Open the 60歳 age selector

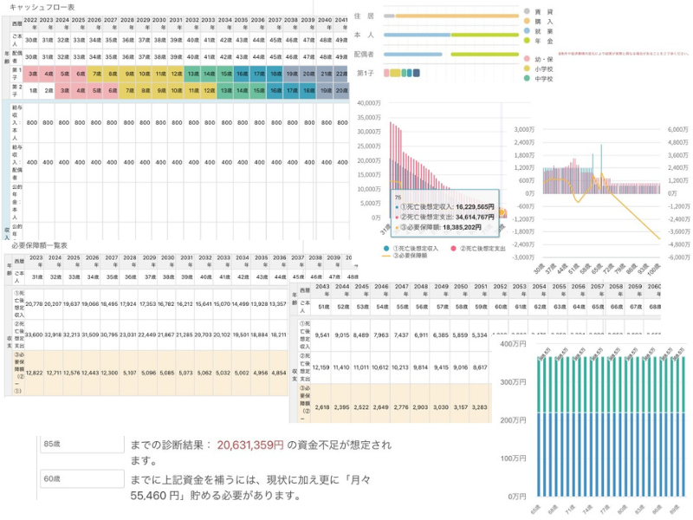pos(82,478)
